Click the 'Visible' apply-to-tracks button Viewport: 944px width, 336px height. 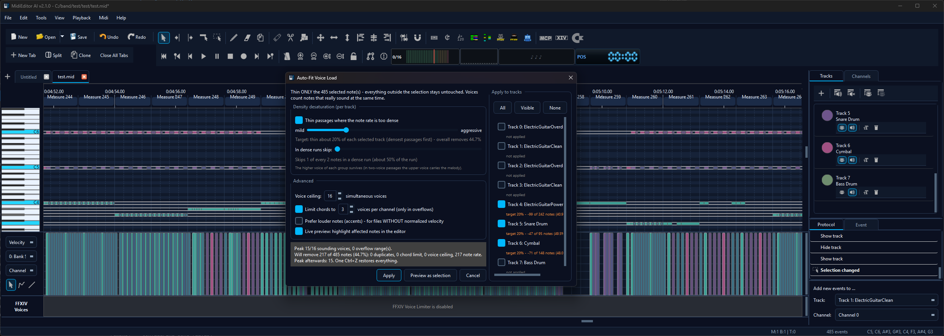pyautogui.click(x=527, y=108)
